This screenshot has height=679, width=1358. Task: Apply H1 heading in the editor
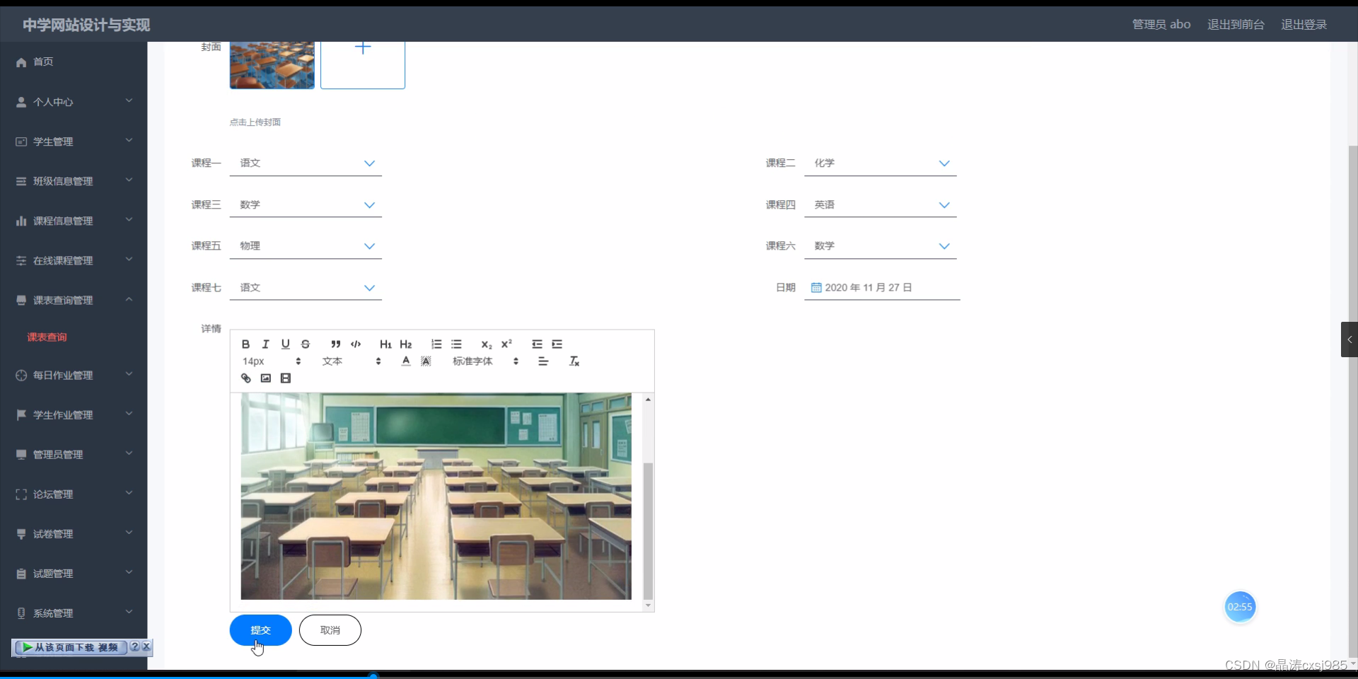pyautogui.click(x=385, y=344)
